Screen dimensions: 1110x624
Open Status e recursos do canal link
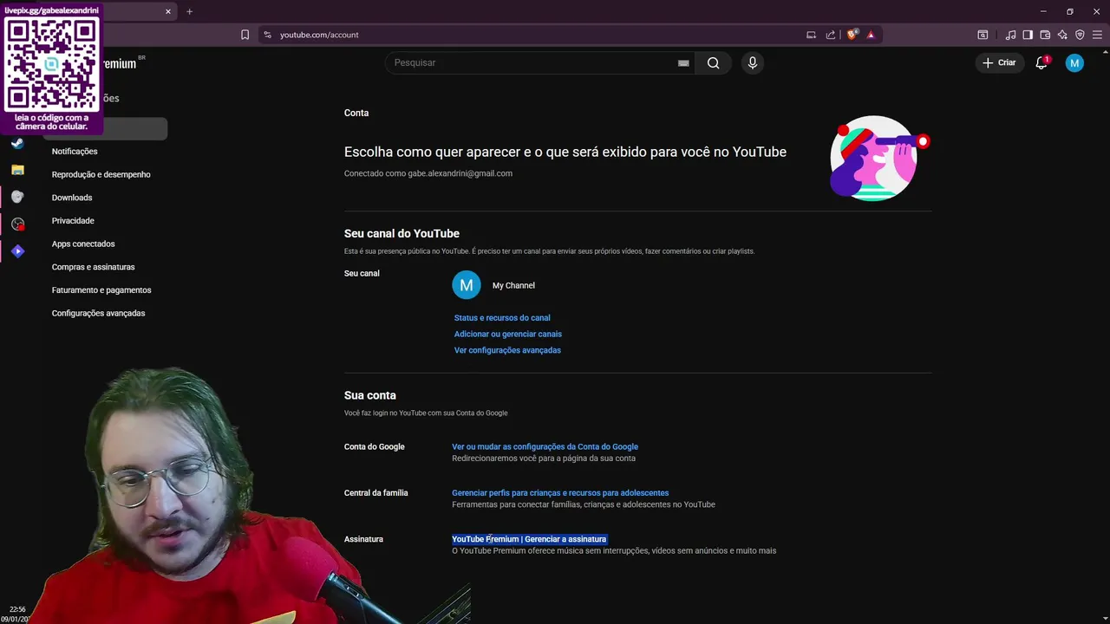click(502, 318)
